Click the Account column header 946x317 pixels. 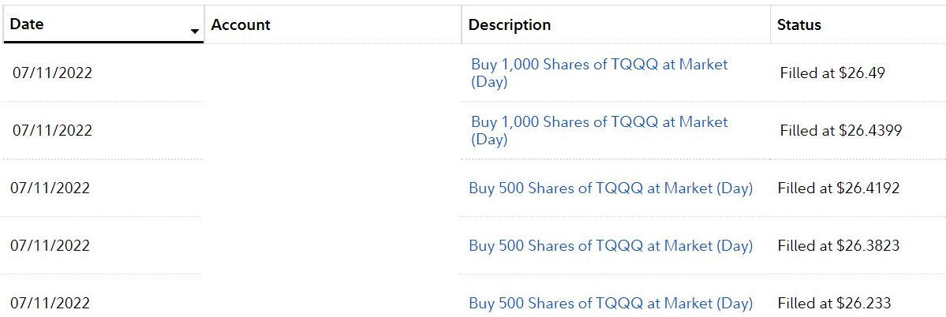241,25
